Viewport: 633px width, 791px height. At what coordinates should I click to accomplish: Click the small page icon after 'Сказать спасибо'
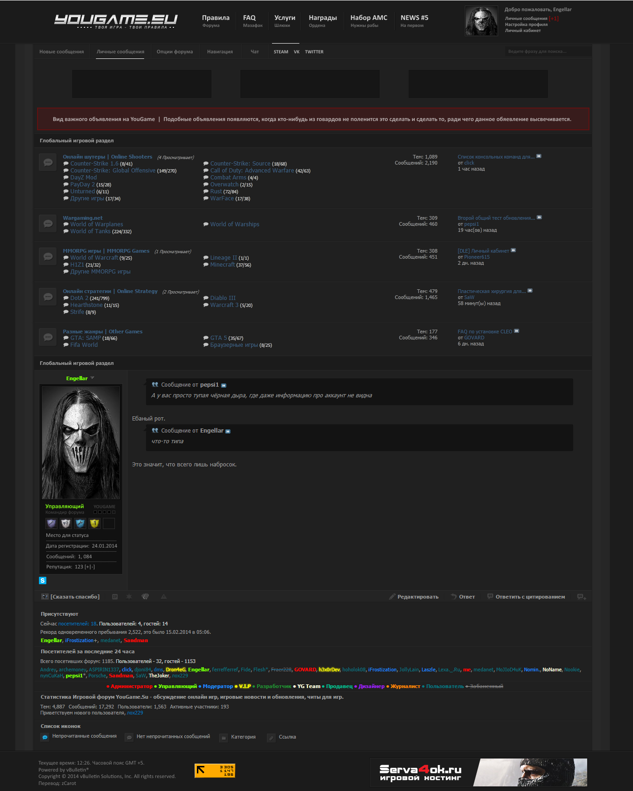(115, 597)
